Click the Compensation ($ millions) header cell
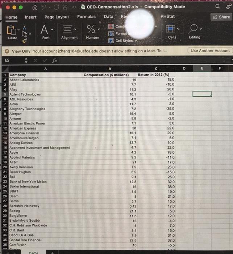233x254 pixels. [x=110, y=75]
